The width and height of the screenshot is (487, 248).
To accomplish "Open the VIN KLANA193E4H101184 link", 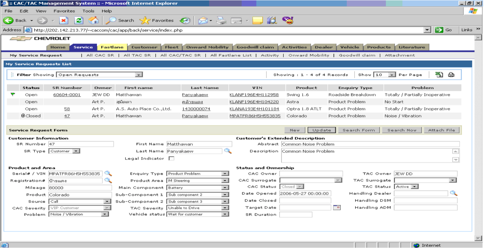I will click(254, 109).
